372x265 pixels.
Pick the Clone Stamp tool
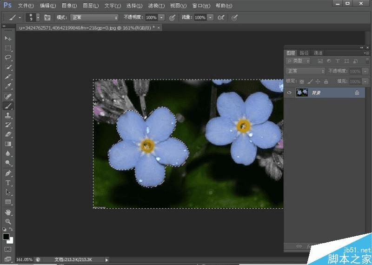8,115
